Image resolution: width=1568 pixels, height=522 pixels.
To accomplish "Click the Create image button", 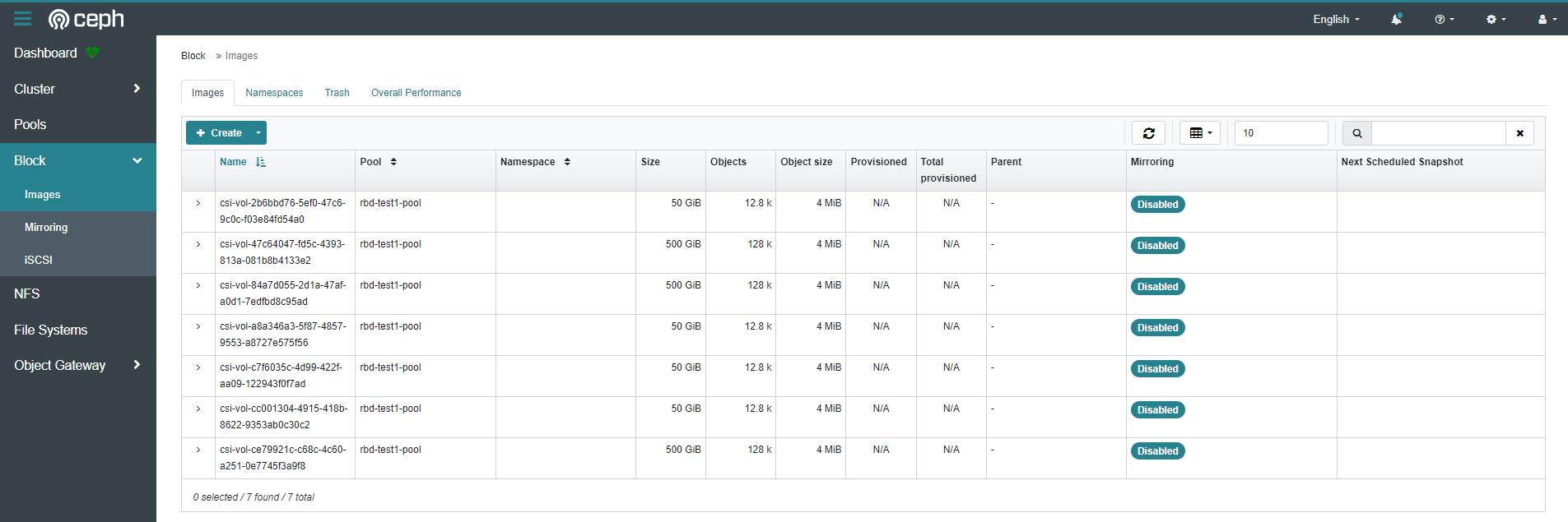I will click(218, 133).
